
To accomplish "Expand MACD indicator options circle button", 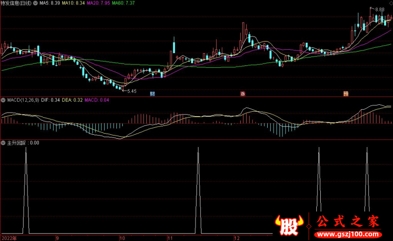I will tap(3, 100).
